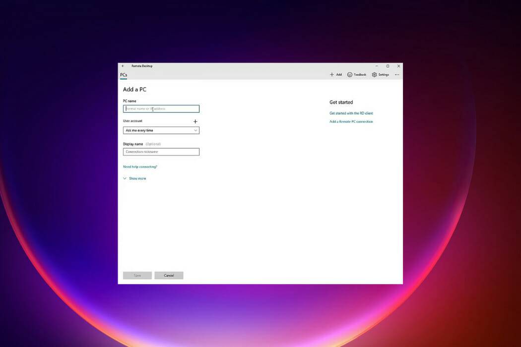Open the ellipsis more options menu
This screenshot has height=347, width=521.
tap(397, 74)
